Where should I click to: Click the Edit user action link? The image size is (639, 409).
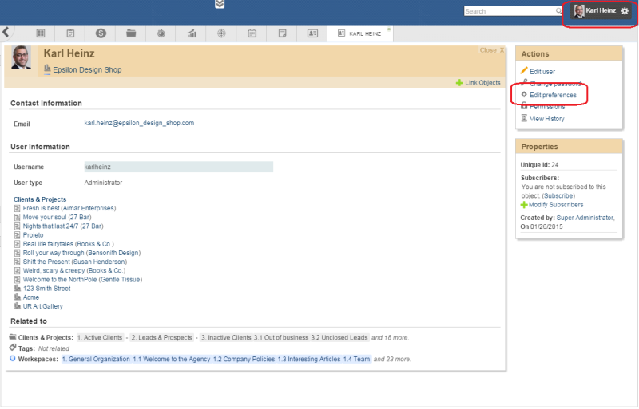click(x=542, y=72)
